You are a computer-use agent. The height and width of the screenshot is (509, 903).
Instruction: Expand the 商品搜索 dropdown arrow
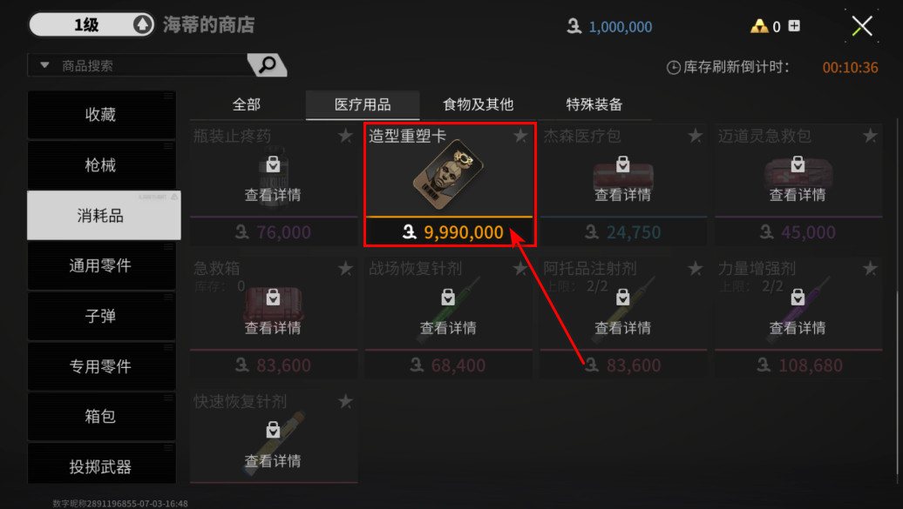44,65
